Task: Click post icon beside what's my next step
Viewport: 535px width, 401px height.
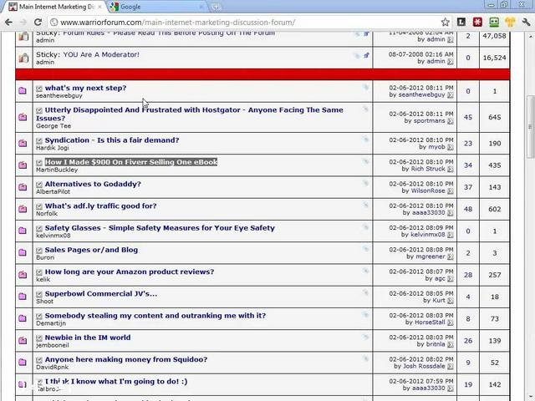Action: [x=39, y=89]
